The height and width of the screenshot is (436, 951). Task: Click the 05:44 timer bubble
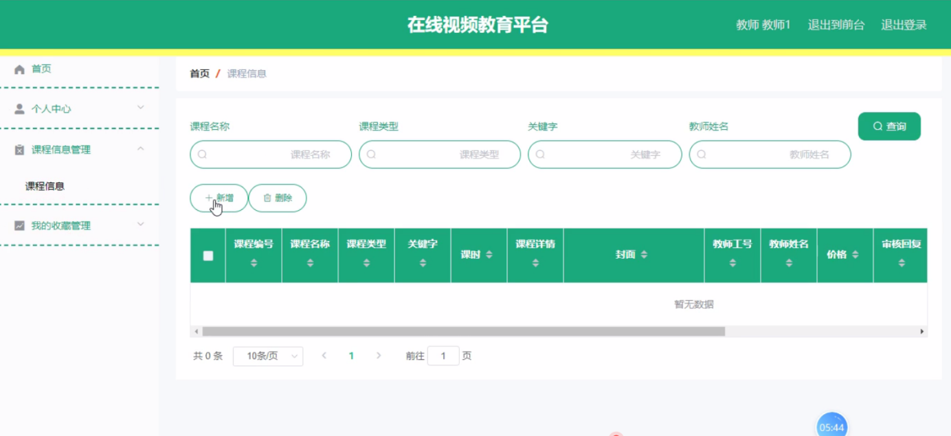point(831,426)
